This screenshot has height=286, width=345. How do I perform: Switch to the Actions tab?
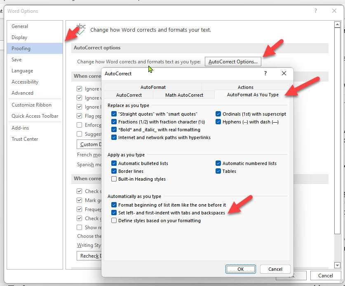click(245, 87)
